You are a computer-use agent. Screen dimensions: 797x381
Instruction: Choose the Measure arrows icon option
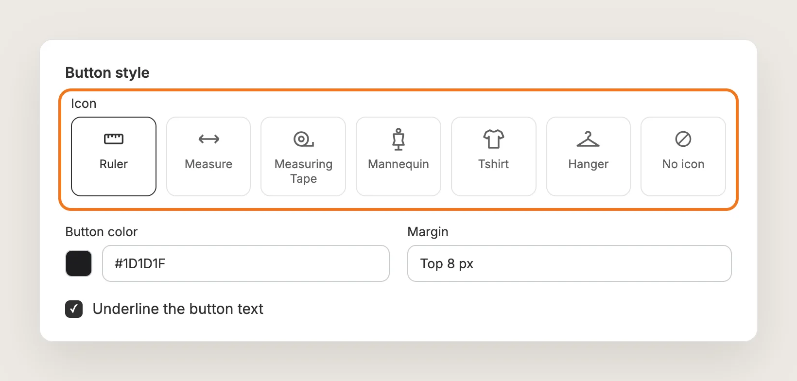pos(208,156)
